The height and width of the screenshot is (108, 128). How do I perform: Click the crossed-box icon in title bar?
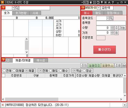(x=94, y=2)
